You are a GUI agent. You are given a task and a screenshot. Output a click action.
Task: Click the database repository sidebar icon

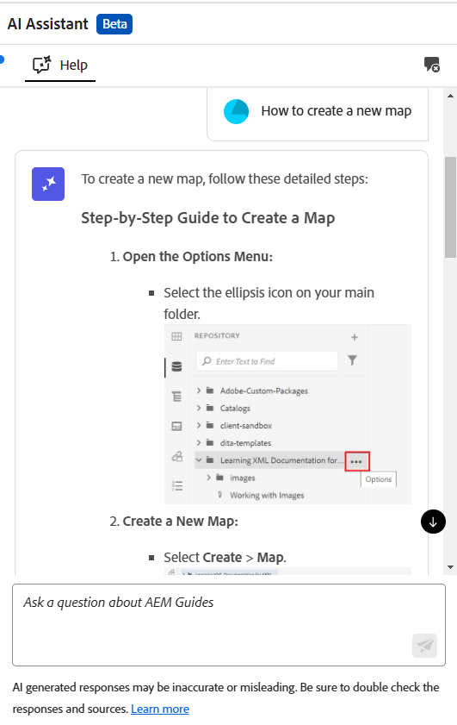tap(176, 366)
